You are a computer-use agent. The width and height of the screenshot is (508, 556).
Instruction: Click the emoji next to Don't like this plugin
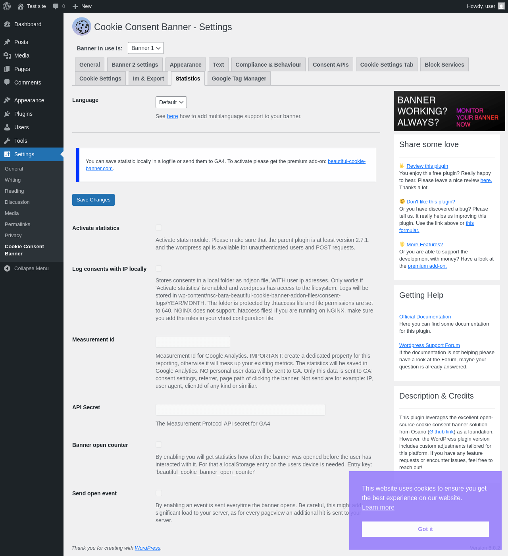point(402,201)
